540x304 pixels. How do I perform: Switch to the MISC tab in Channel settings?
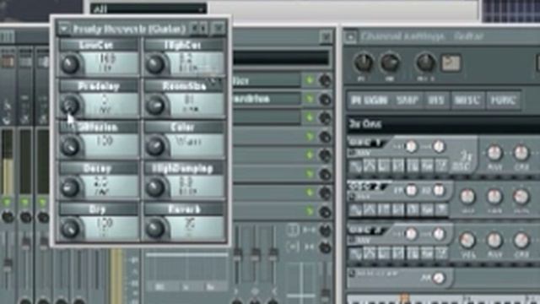467,100
